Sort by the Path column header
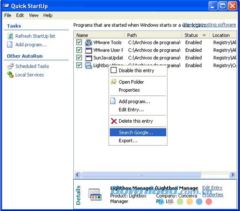The height and width of the screenshot is (211, 240). coord(153,35)
